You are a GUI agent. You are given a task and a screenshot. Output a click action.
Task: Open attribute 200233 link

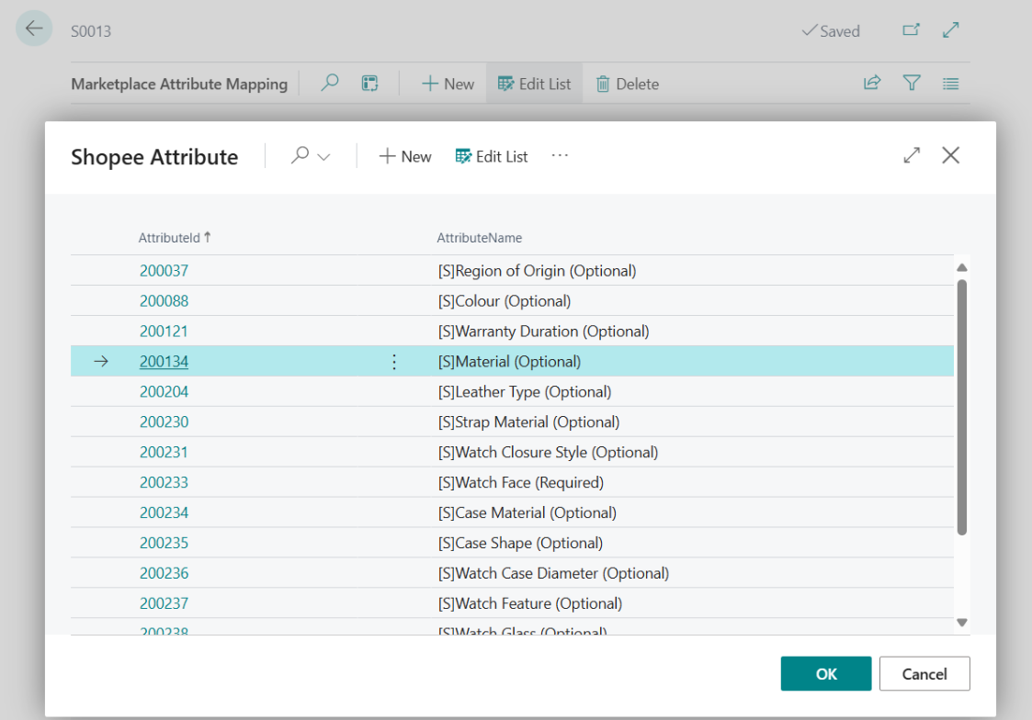[x=164, y=482]
